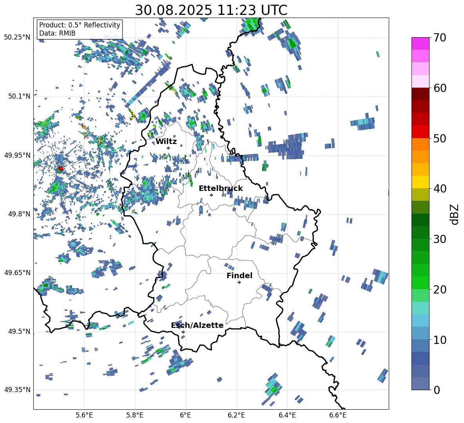Click the 5.6°E longitude label
Screen dimensions: 464x423
point(84,415)
